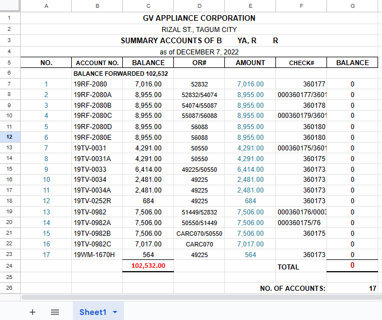
Task: Open the Sheet1 tab dropdown arrow
Action: [115, 312]
